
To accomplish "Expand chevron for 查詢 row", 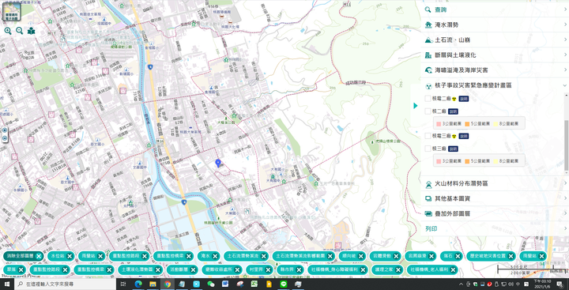I will point(565,9).
